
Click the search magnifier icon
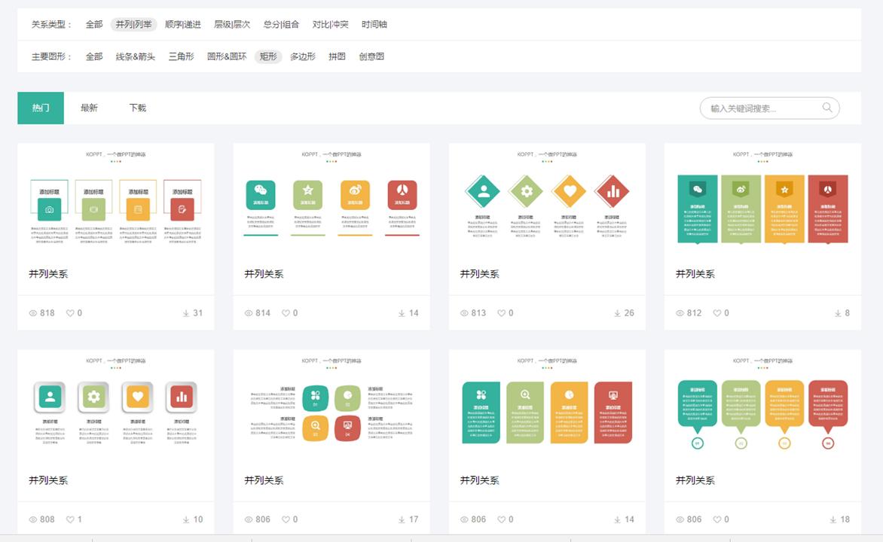[x=826, y=108]
